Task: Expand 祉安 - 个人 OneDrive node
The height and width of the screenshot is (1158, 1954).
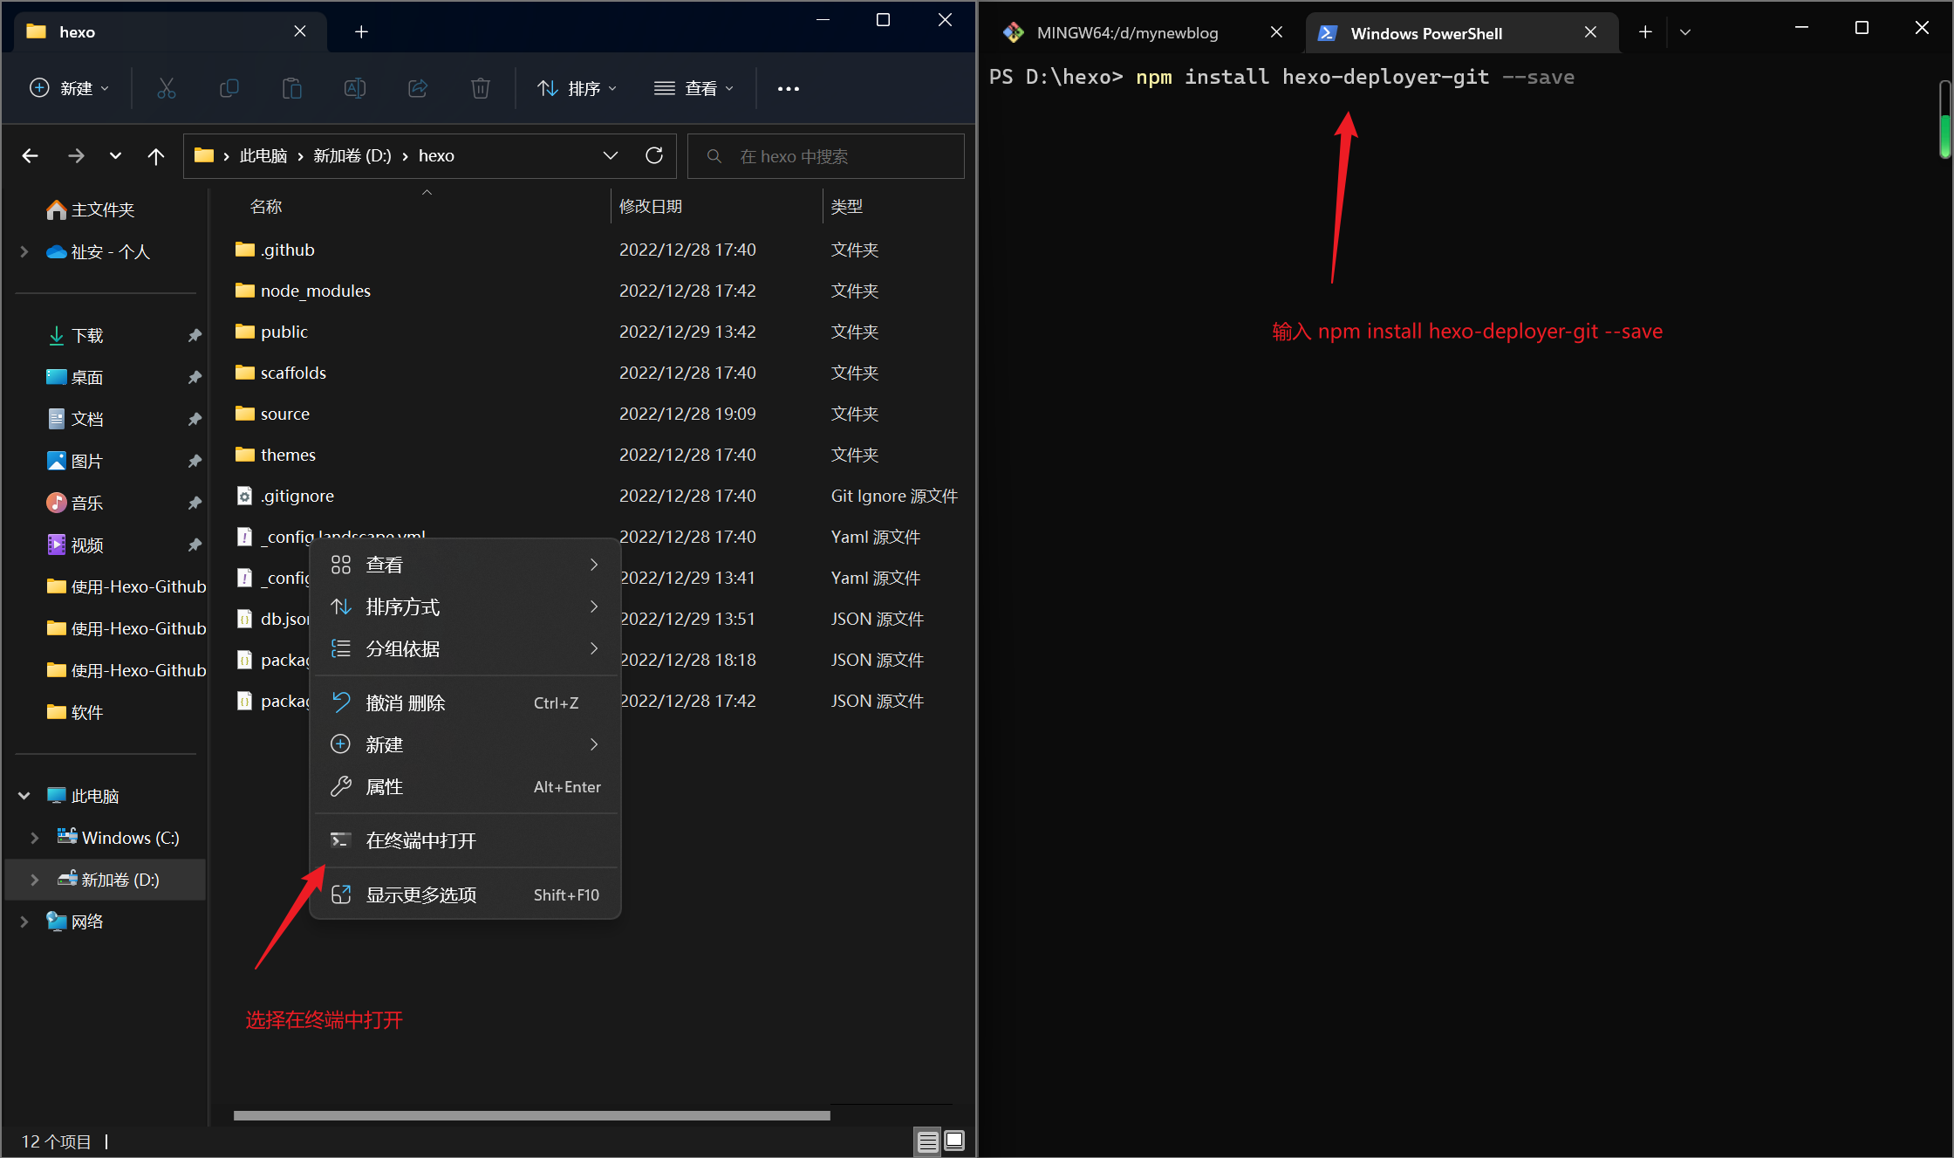Action: (24, 252)
